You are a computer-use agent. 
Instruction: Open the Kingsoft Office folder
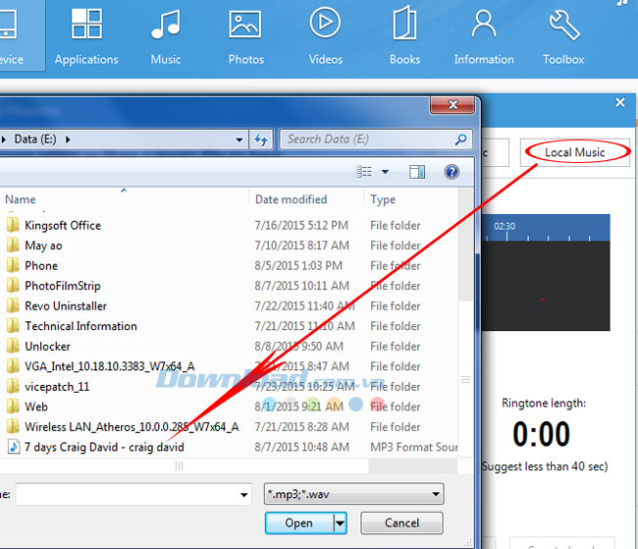point(63,225)
